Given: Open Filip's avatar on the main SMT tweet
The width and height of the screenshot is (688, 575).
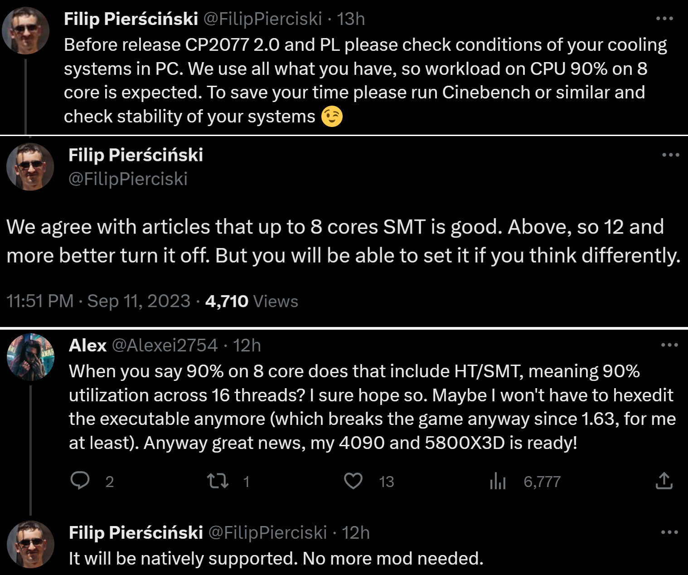Looking at the screenshot, I should click(x=30, y=167).
